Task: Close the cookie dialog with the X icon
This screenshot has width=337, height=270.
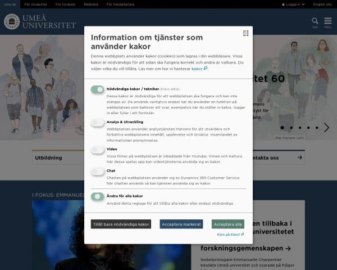Action: click(245, 33)
